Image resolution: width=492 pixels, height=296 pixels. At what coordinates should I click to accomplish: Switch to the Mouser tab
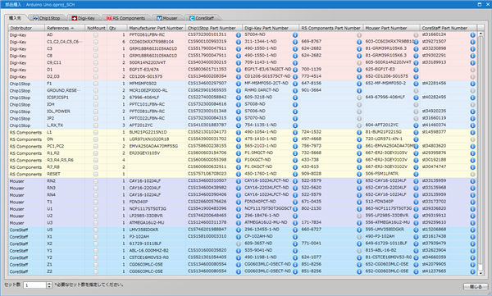click(167, 18)
